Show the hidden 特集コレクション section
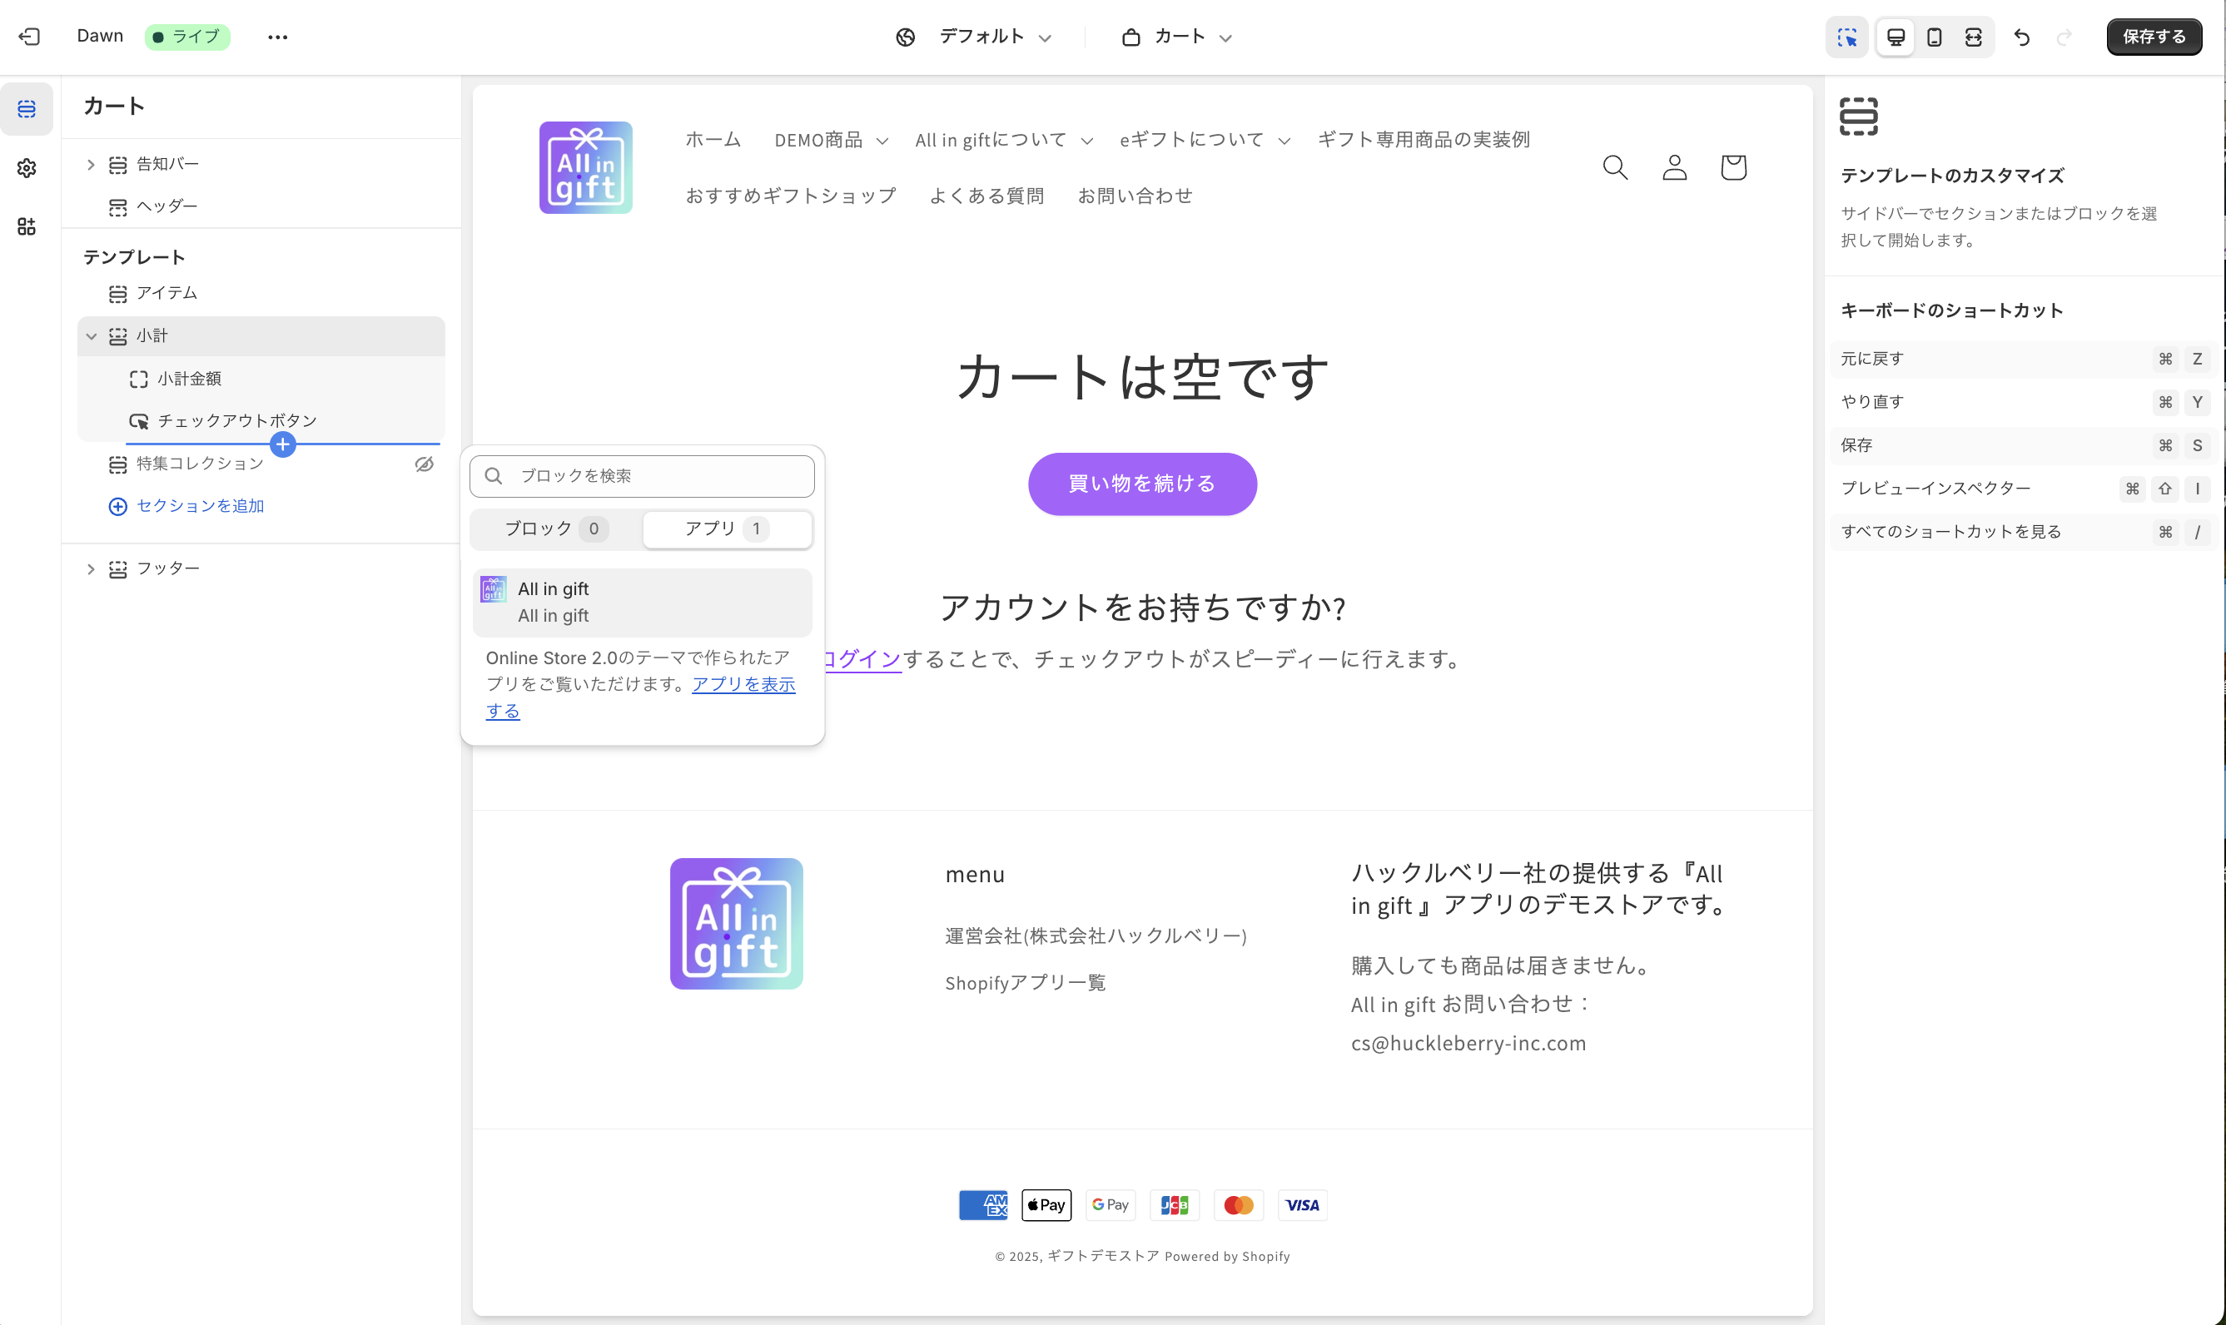 tap(424, 464)
